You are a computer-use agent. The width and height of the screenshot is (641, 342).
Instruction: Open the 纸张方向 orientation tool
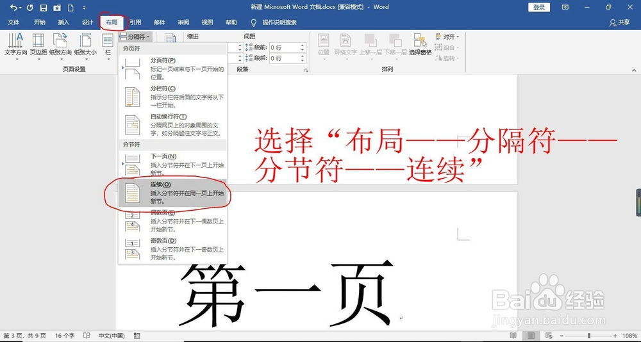tap(60, 47)
